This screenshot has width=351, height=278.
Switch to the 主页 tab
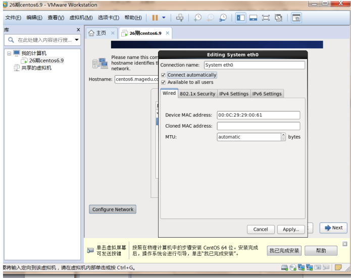coord(101,33)
